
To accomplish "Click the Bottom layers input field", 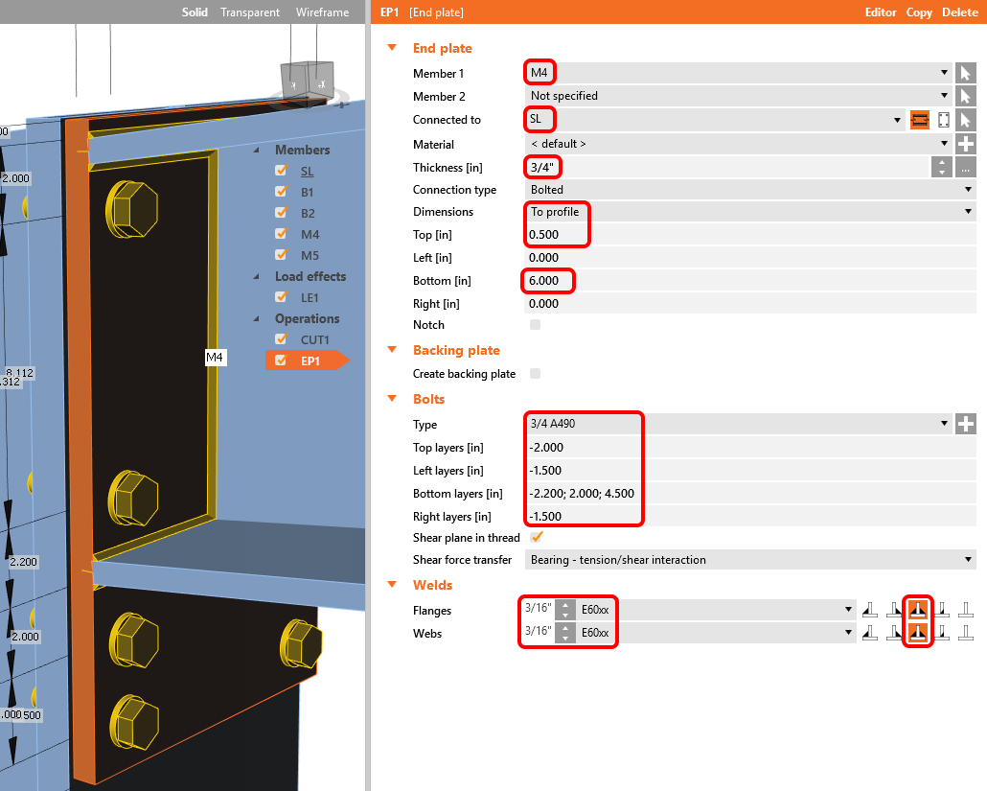I will coord(584,494).
